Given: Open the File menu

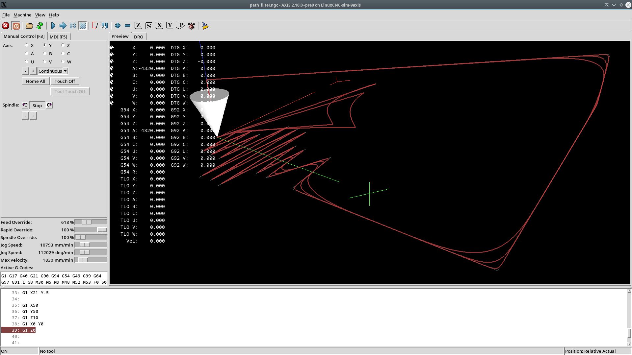Looking at the screenshot, I should pyautogui.click(x=6, y=15).
